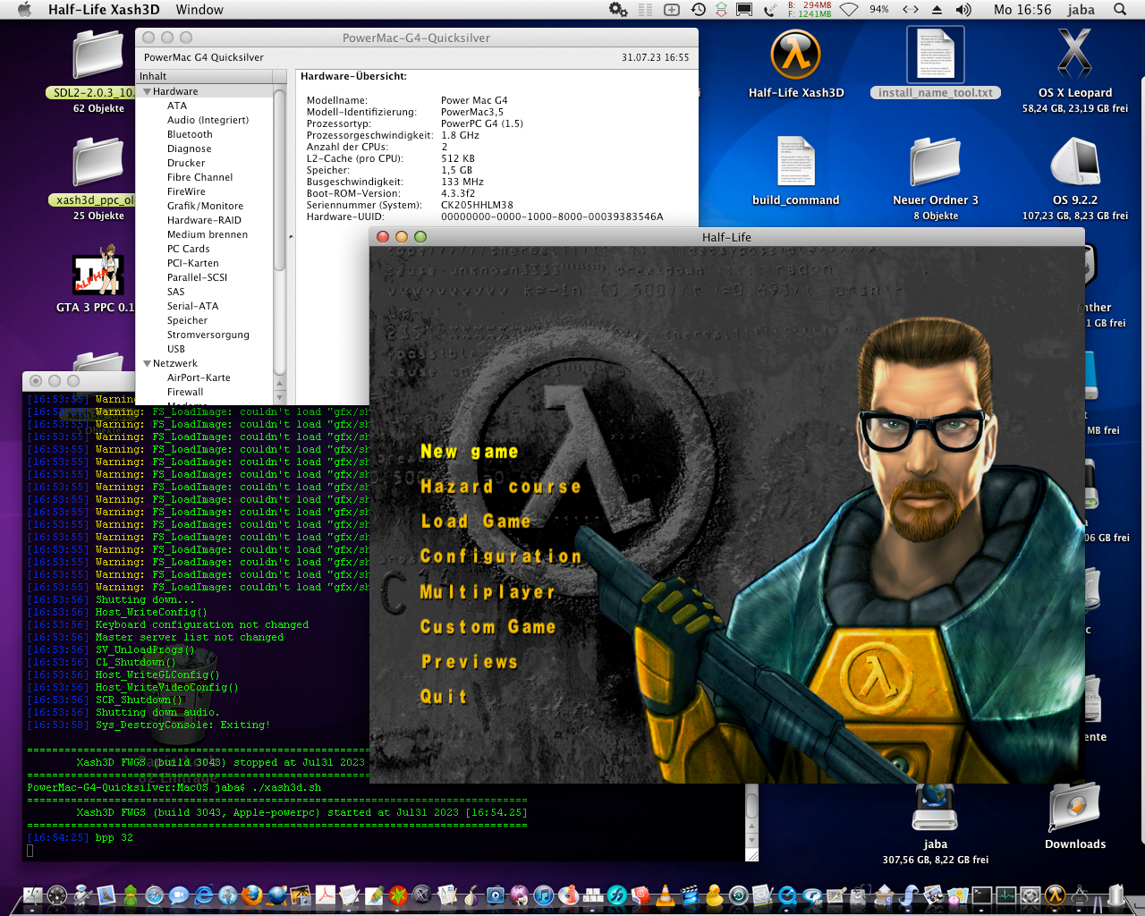This screenshot has height=916, width=1145.
Task: Select PCI-Karten in hardware list
Action: pyautogui.click(x=192, y=263)
